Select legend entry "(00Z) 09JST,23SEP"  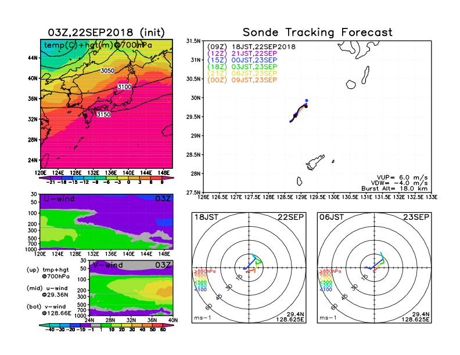[x=242, y=80]
